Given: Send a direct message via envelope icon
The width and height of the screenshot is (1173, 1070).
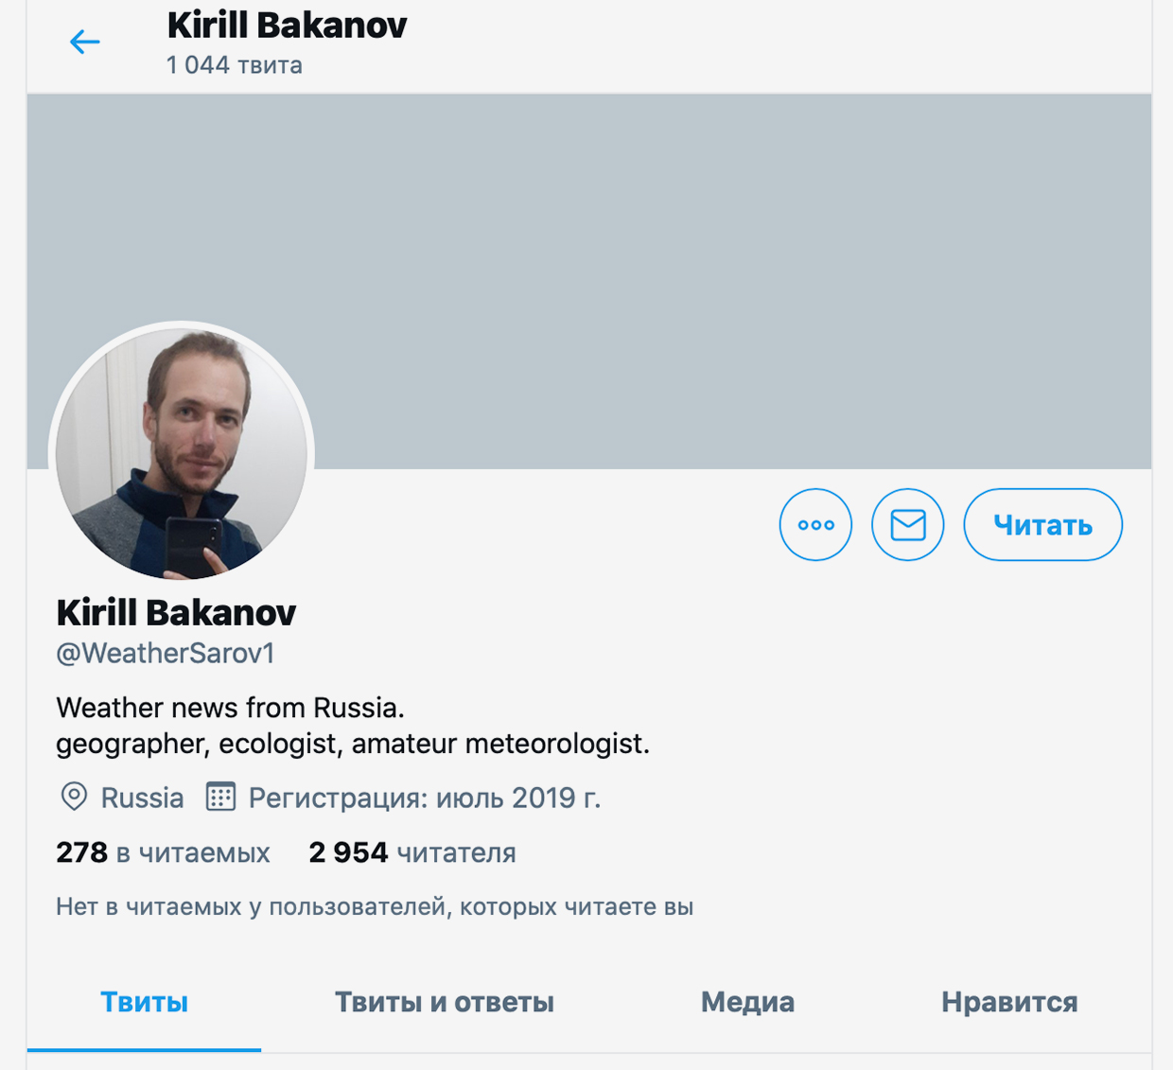Looking at the screenshot, I should pos(907,524).
